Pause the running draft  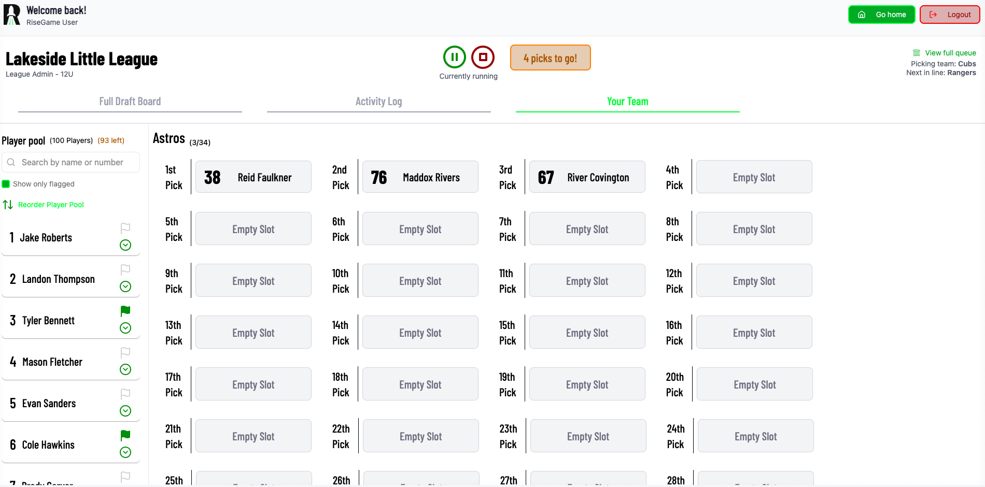tap(455, 57)
